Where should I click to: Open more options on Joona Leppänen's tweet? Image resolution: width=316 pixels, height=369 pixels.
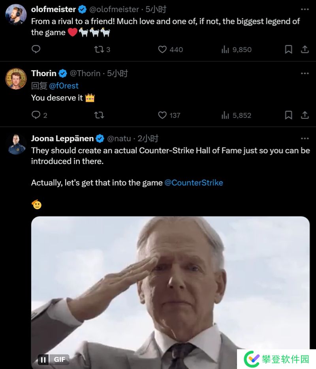pos(305,139)
